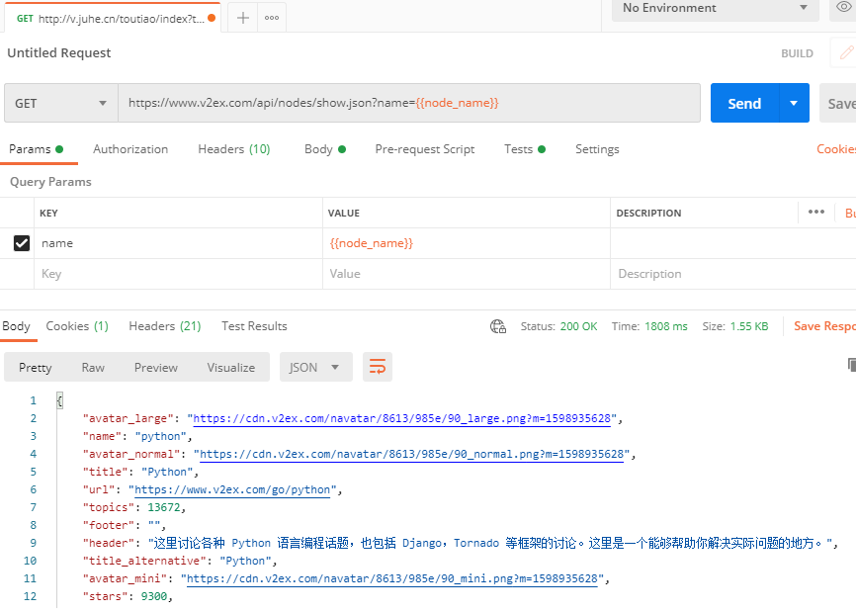Click Save Response
The height and width of the screenshot is (613, 856).
(824, 326)
